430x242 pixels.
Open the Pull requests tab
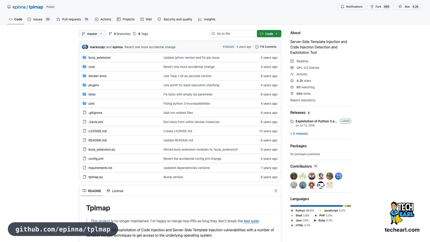coord(73,19)
